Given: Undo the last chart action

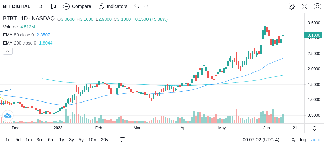Looking at the screenshot, I should 136,6.
